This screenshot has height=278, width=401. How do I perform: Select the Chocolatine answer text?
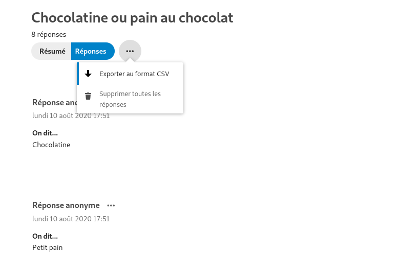click(x=51, y=145)
